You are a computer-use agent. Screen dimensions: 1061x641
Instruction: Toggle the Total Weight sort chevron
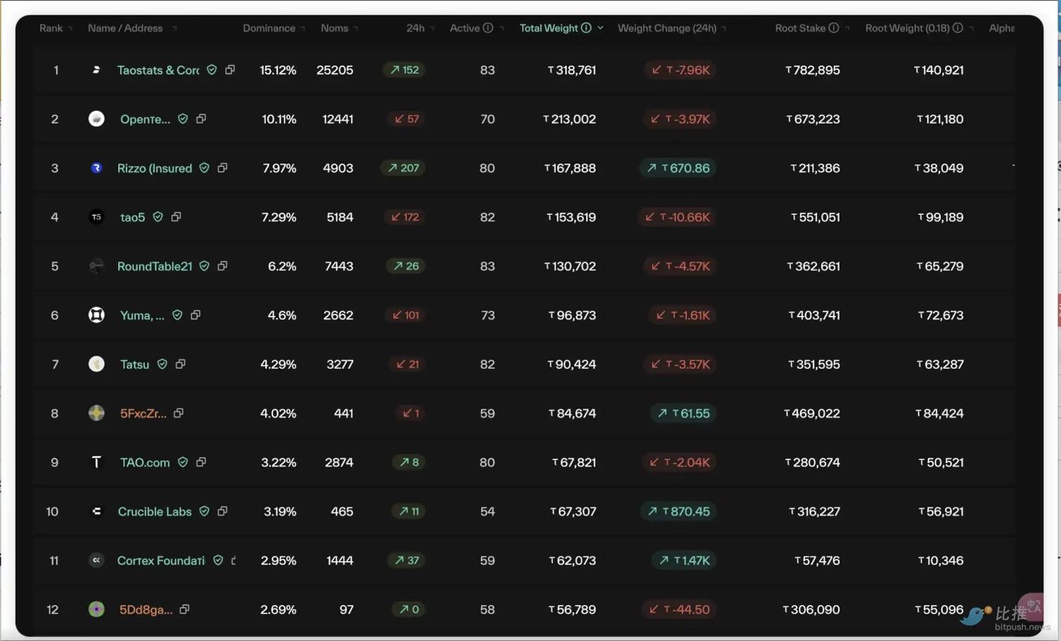[x=601, y=28]
